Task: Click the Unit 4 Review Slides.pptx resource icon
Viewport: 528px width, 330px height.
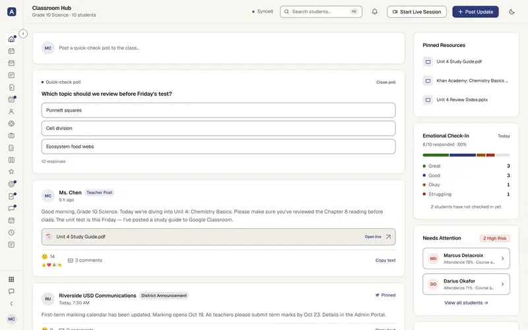Action: click(428, 100)
